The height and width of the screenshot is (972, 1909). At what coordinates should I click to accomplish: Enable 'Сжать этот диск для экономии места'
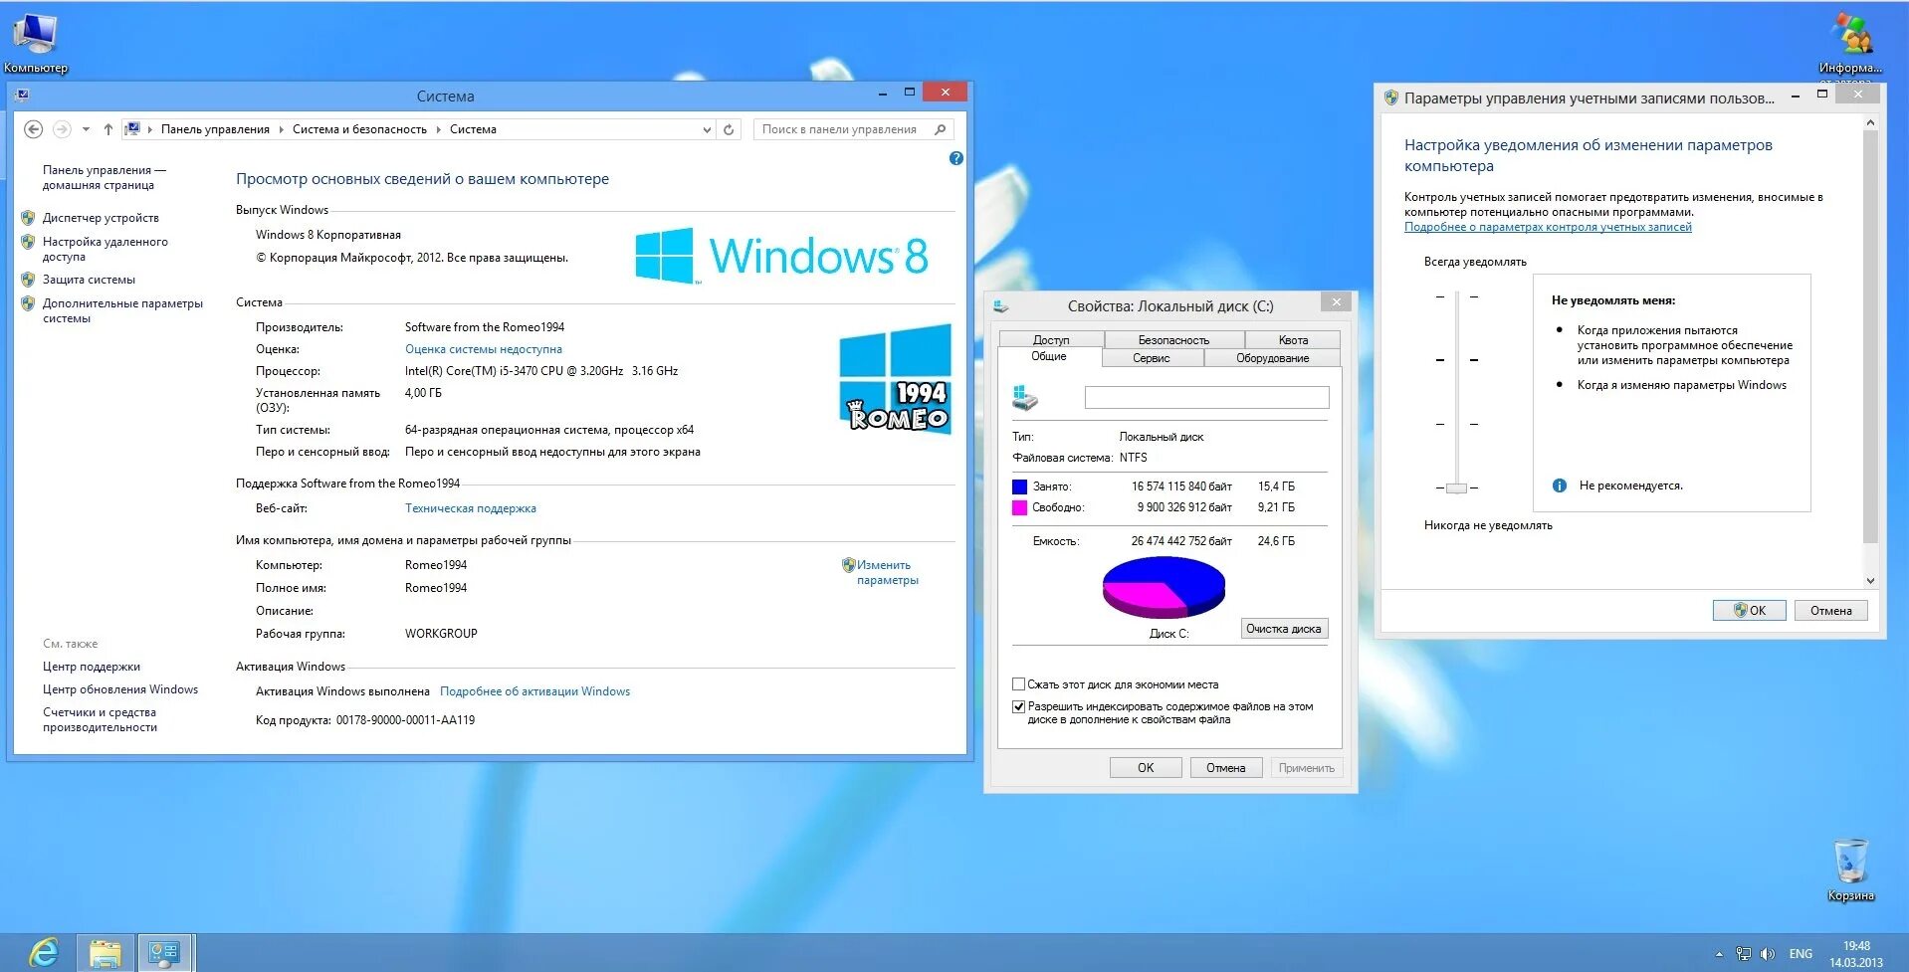pyautogui.click(x=1018, y=683)
